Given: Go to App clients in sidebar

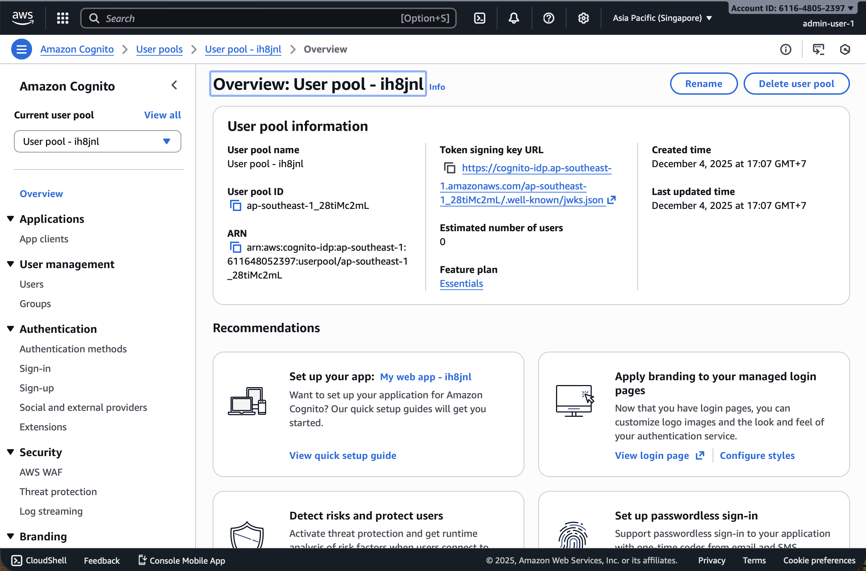Looking at the screenshot, I should coord(44,239).
